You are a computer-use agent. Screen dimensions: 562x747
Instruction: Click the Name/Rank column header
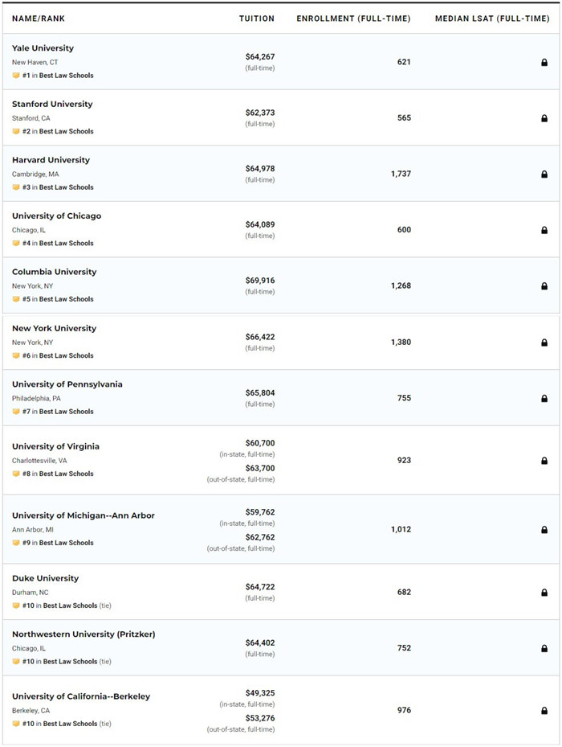(x=38, y=18)
